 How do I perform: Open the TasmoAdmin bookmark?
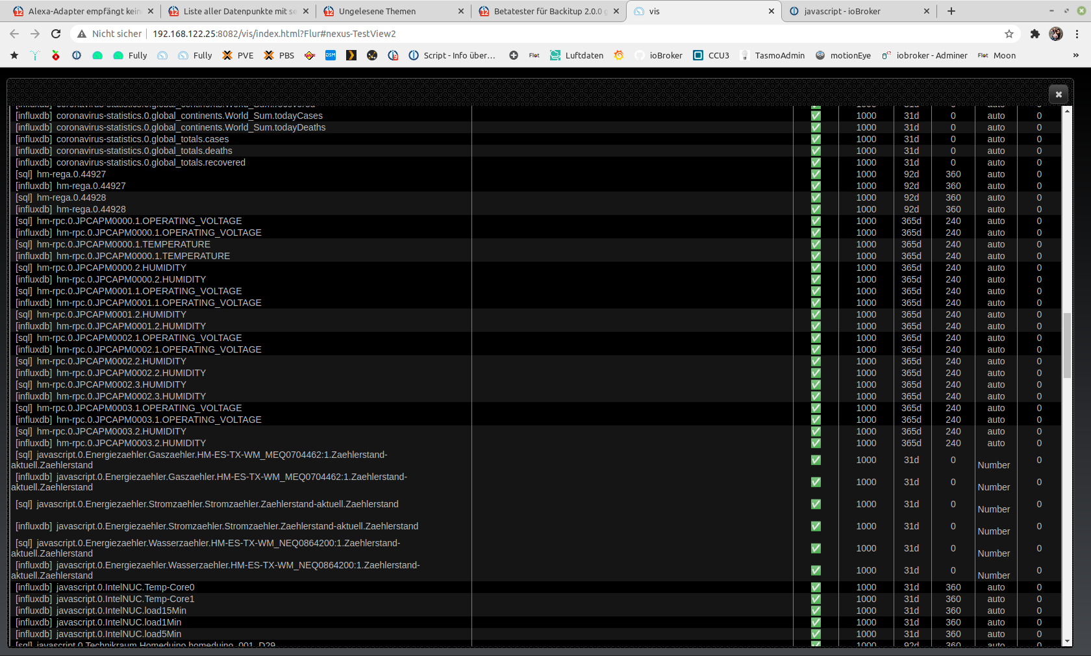tap(772, 55)
